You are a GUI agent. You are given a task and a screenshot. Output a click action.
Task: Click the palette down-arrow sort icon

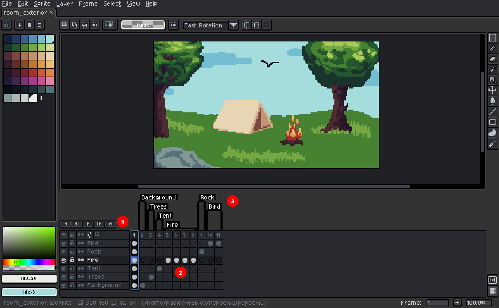coord(20,25)
